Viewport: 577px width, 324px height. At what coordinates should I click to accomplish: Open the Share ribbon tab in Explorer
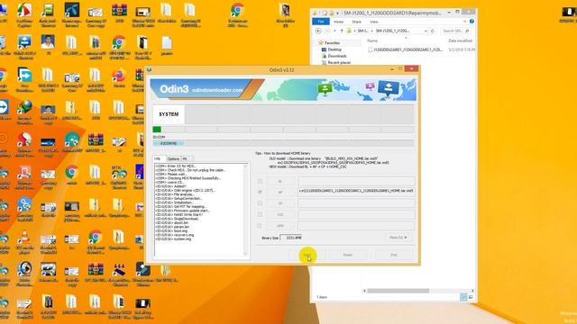(x=356, y=22)
